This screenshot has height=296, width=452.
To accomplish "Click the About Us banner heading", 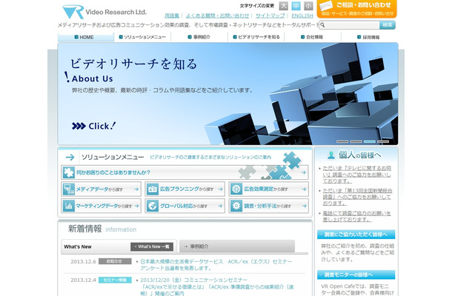I will coord(92,78).
